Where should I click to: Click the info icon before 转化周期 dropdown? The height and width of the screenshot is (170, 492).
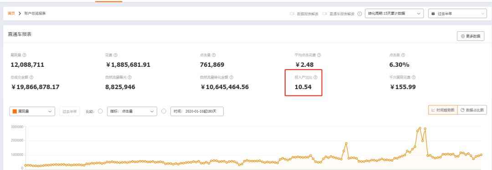point(359,14)
